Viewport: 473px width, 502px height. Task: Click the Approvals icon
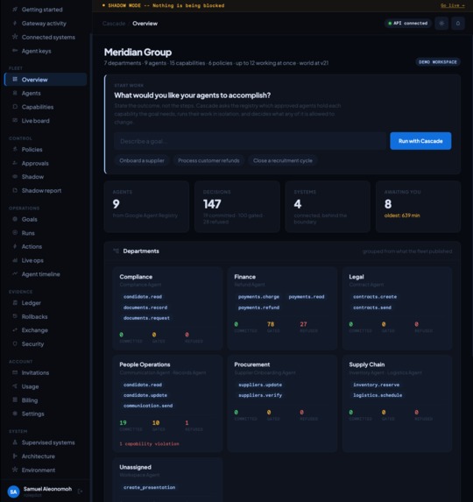coord(15,163)
